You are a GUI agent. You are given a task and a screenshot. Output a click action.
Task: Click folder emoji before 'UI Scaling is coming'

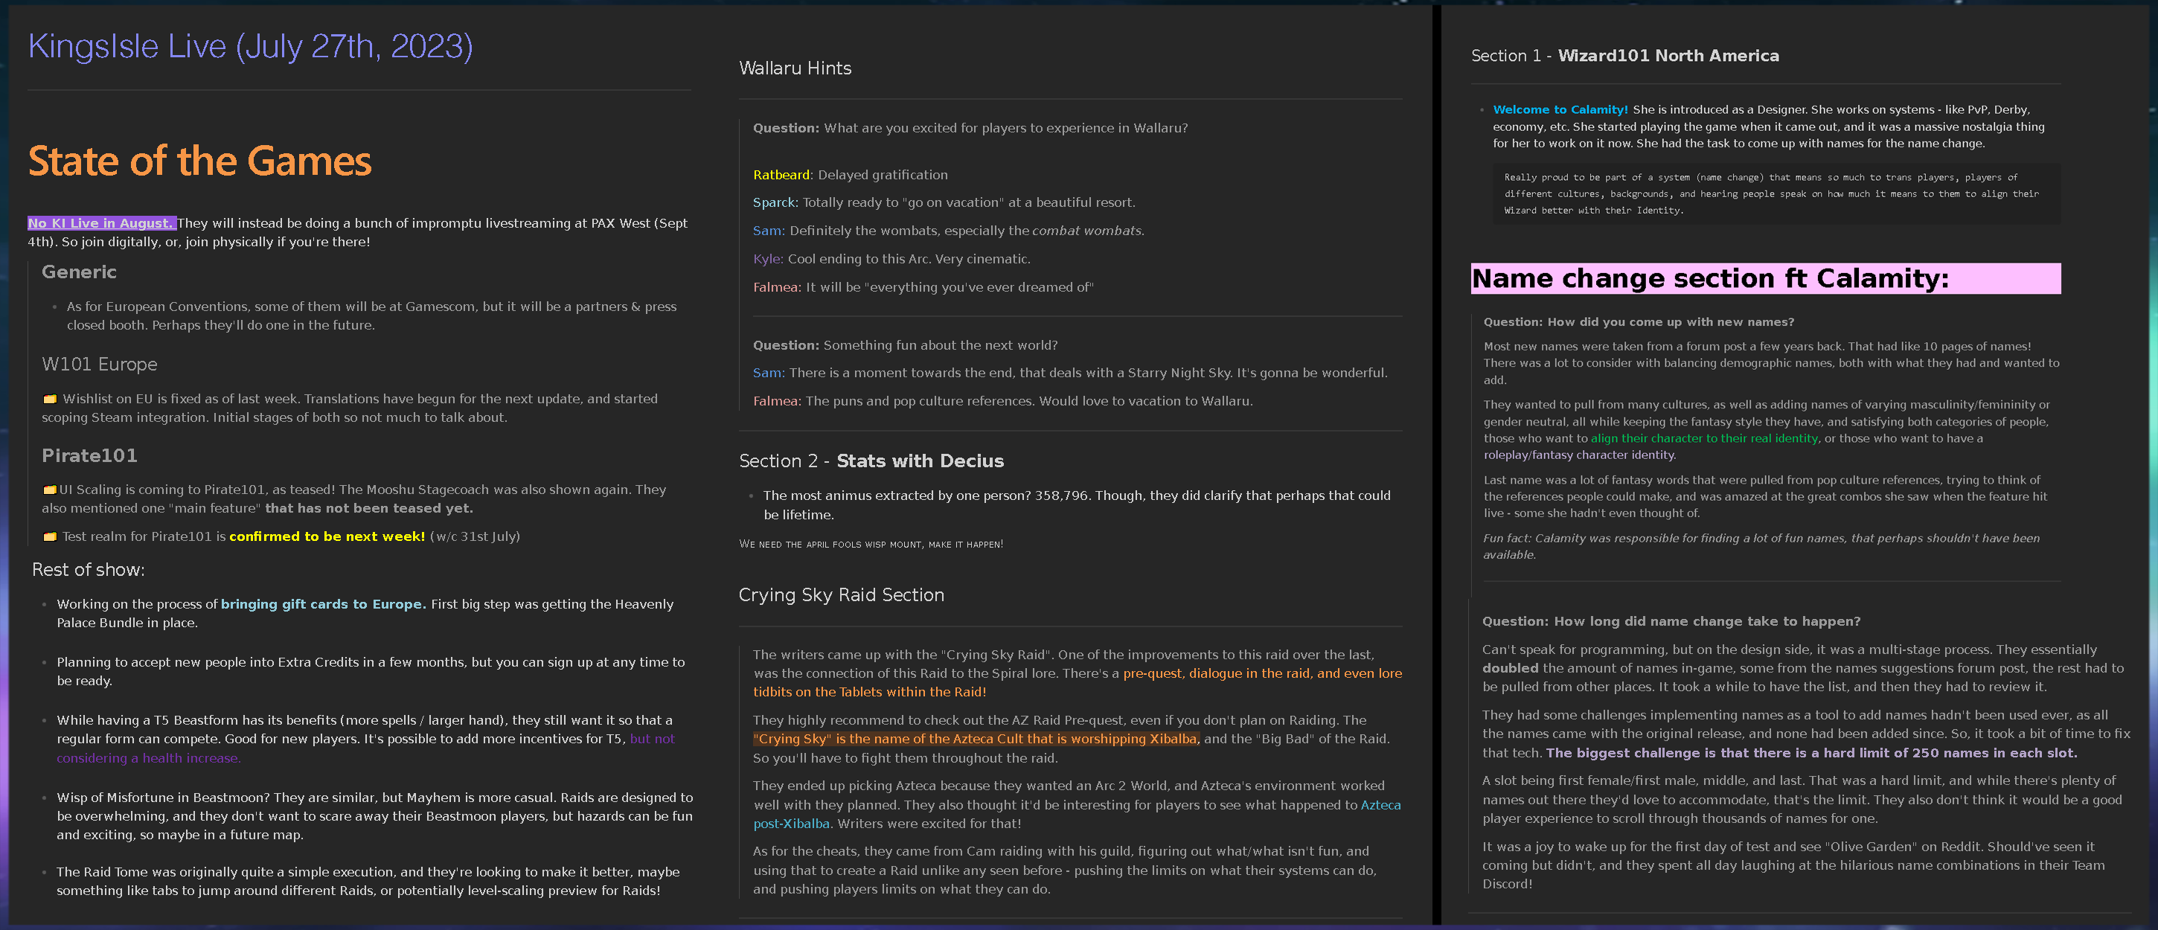(x=51, y=490)
